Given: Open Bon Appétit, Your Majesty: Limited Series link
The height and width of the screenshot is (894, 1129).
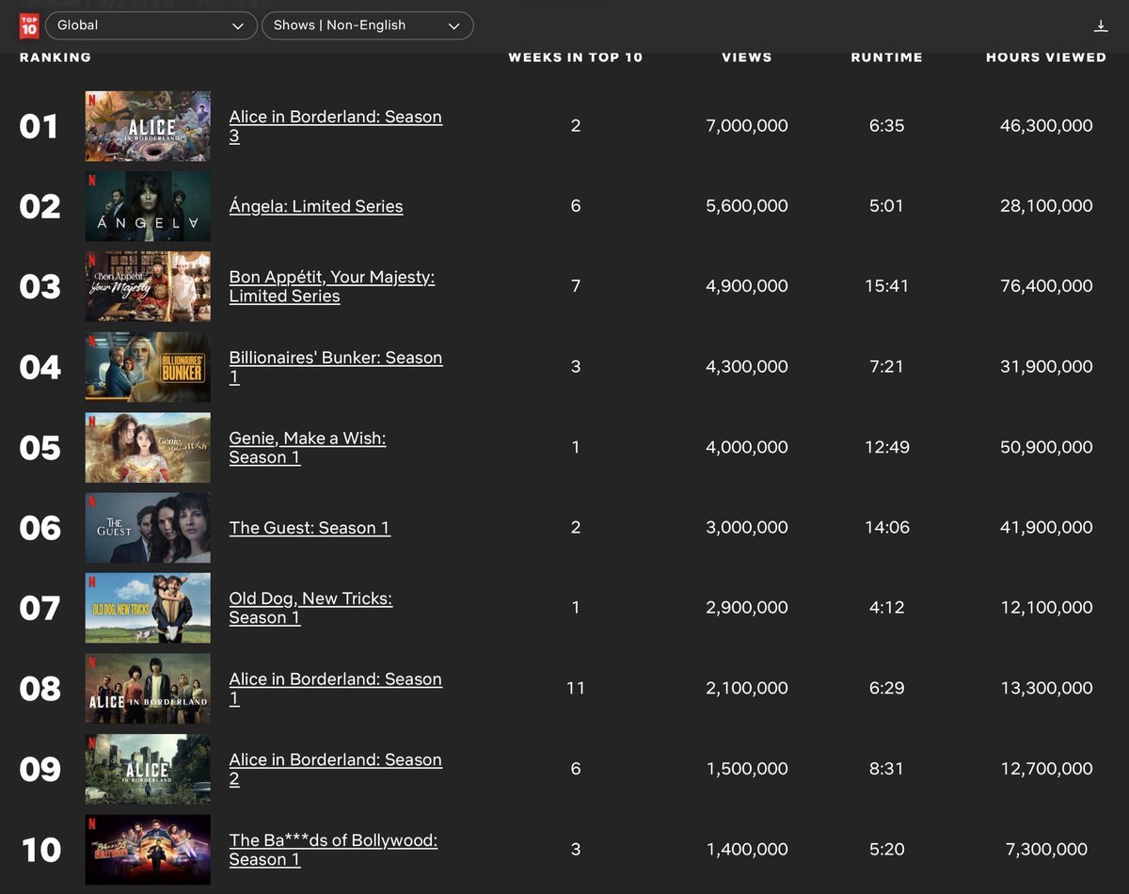Looking at the screenshot, I should coord(332,286).
